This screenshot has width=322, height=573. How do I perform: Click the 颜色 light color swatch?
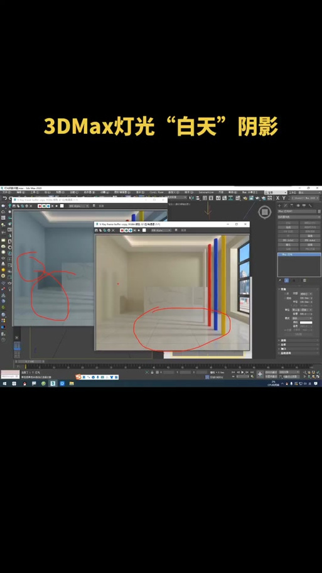click(x=306, y=322)
